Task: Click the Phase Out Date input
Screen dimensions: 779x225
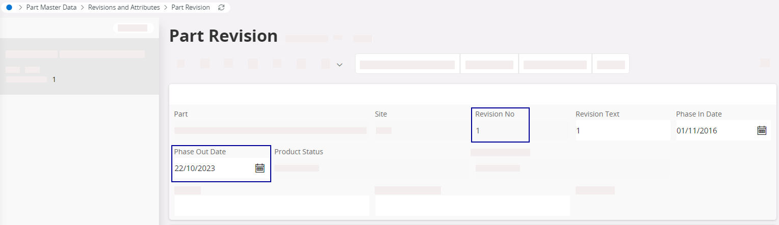Action: point(212,168)
